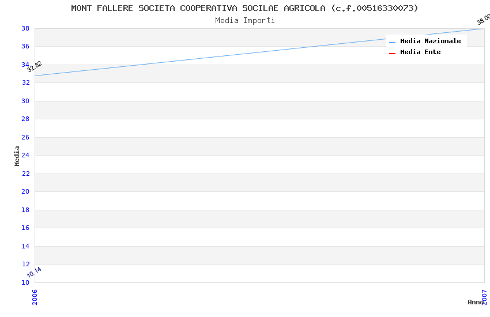Screen dimensions: 490x317
Task: Click the 30 y-axis tick label
Action: [25, 101]
